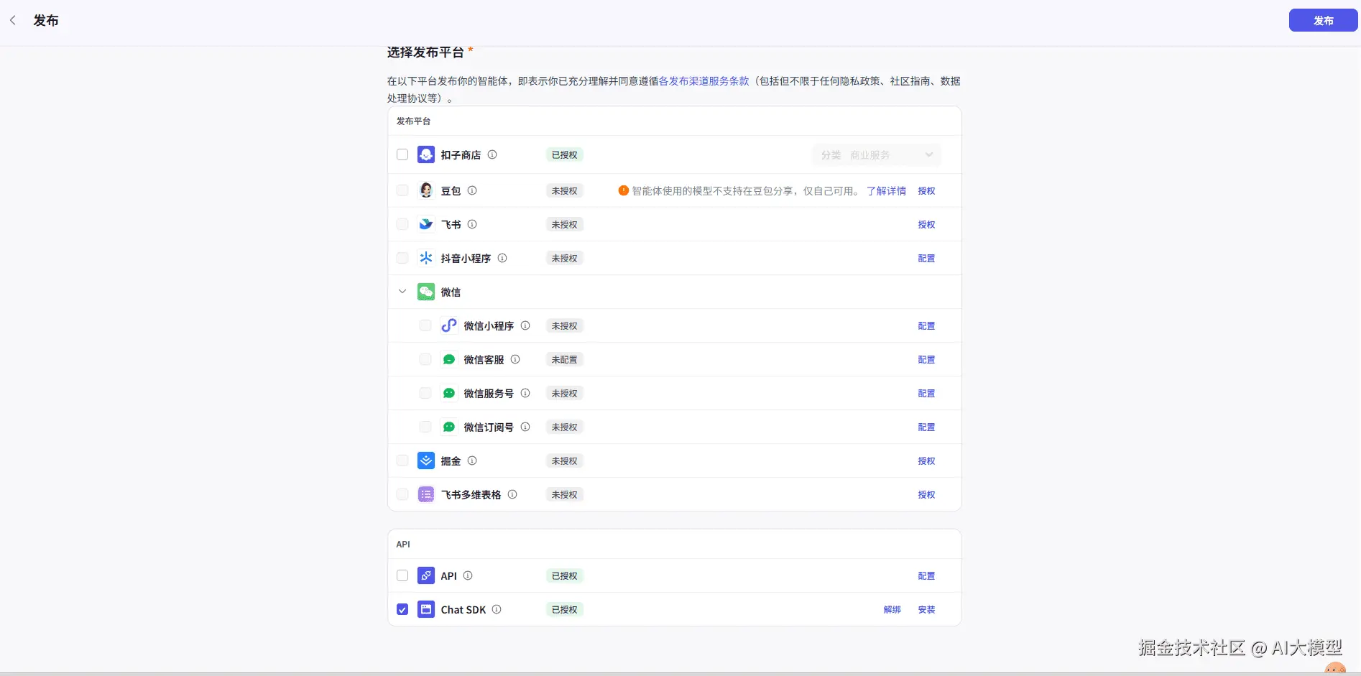Click the 微信服务号 icon
The height and width of the screenshot is (676, 1361).
[449, 393]
